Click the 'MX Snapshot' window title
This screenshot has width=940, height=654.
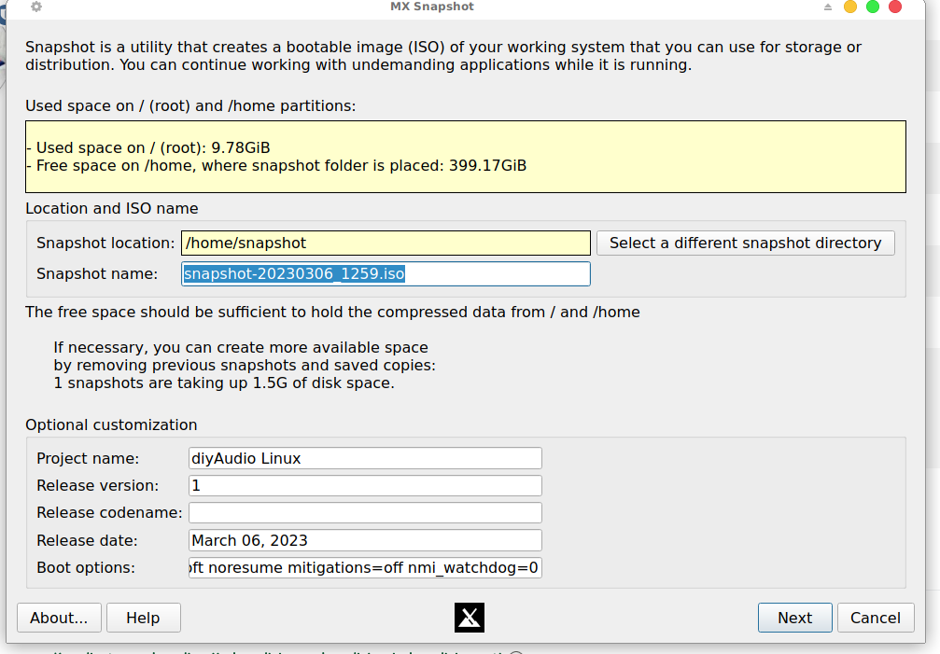click(432, 7)
